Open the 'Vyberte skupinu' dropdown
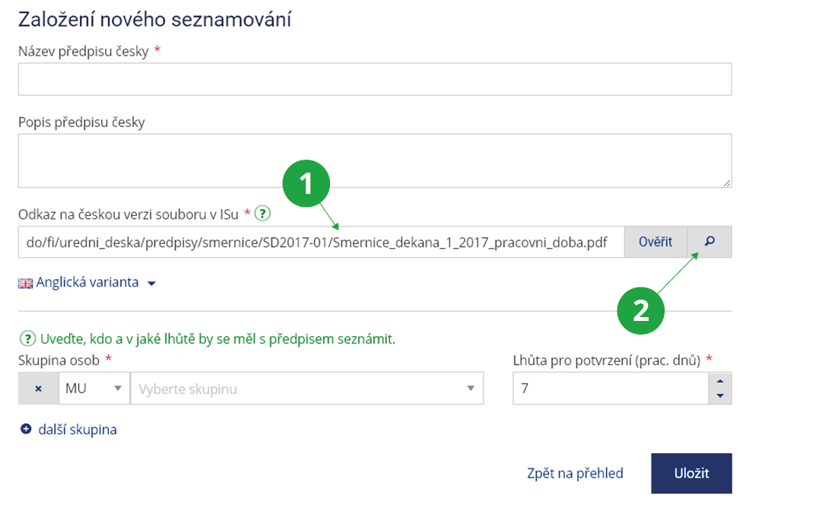Screen dimensions: 822x511 tap(307, 389)
